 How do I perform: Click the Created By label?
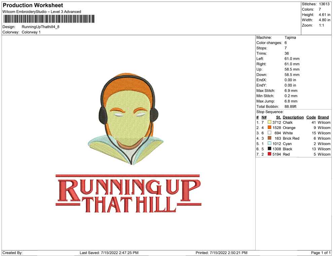coord(12,253)
